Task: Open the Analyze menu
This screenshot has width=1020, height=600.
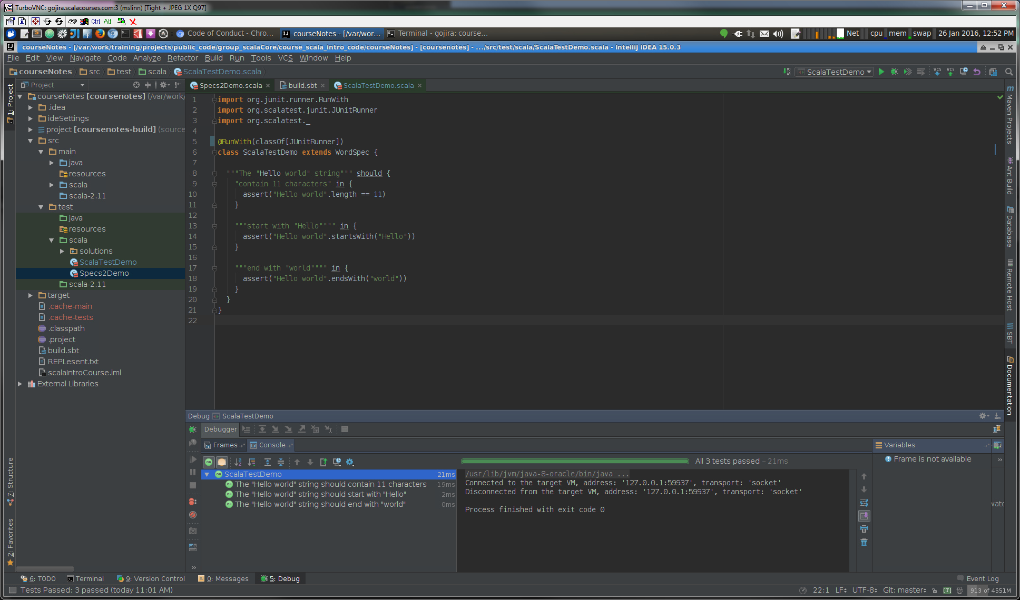Action: coord(147,58)
